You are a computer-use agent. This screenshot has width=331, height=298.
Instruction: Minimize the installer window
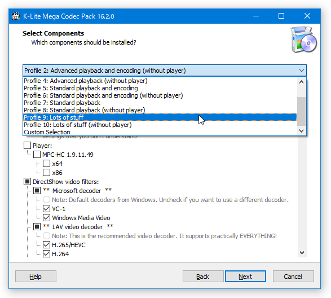pos(256,16)
